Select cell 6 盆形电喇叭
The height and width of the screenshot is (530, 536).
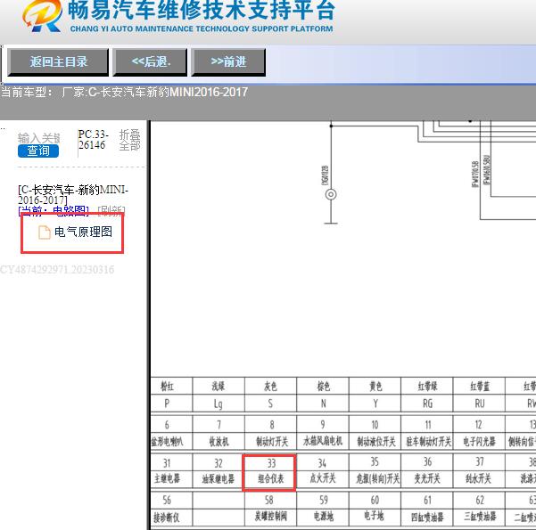tap(171, 433)
